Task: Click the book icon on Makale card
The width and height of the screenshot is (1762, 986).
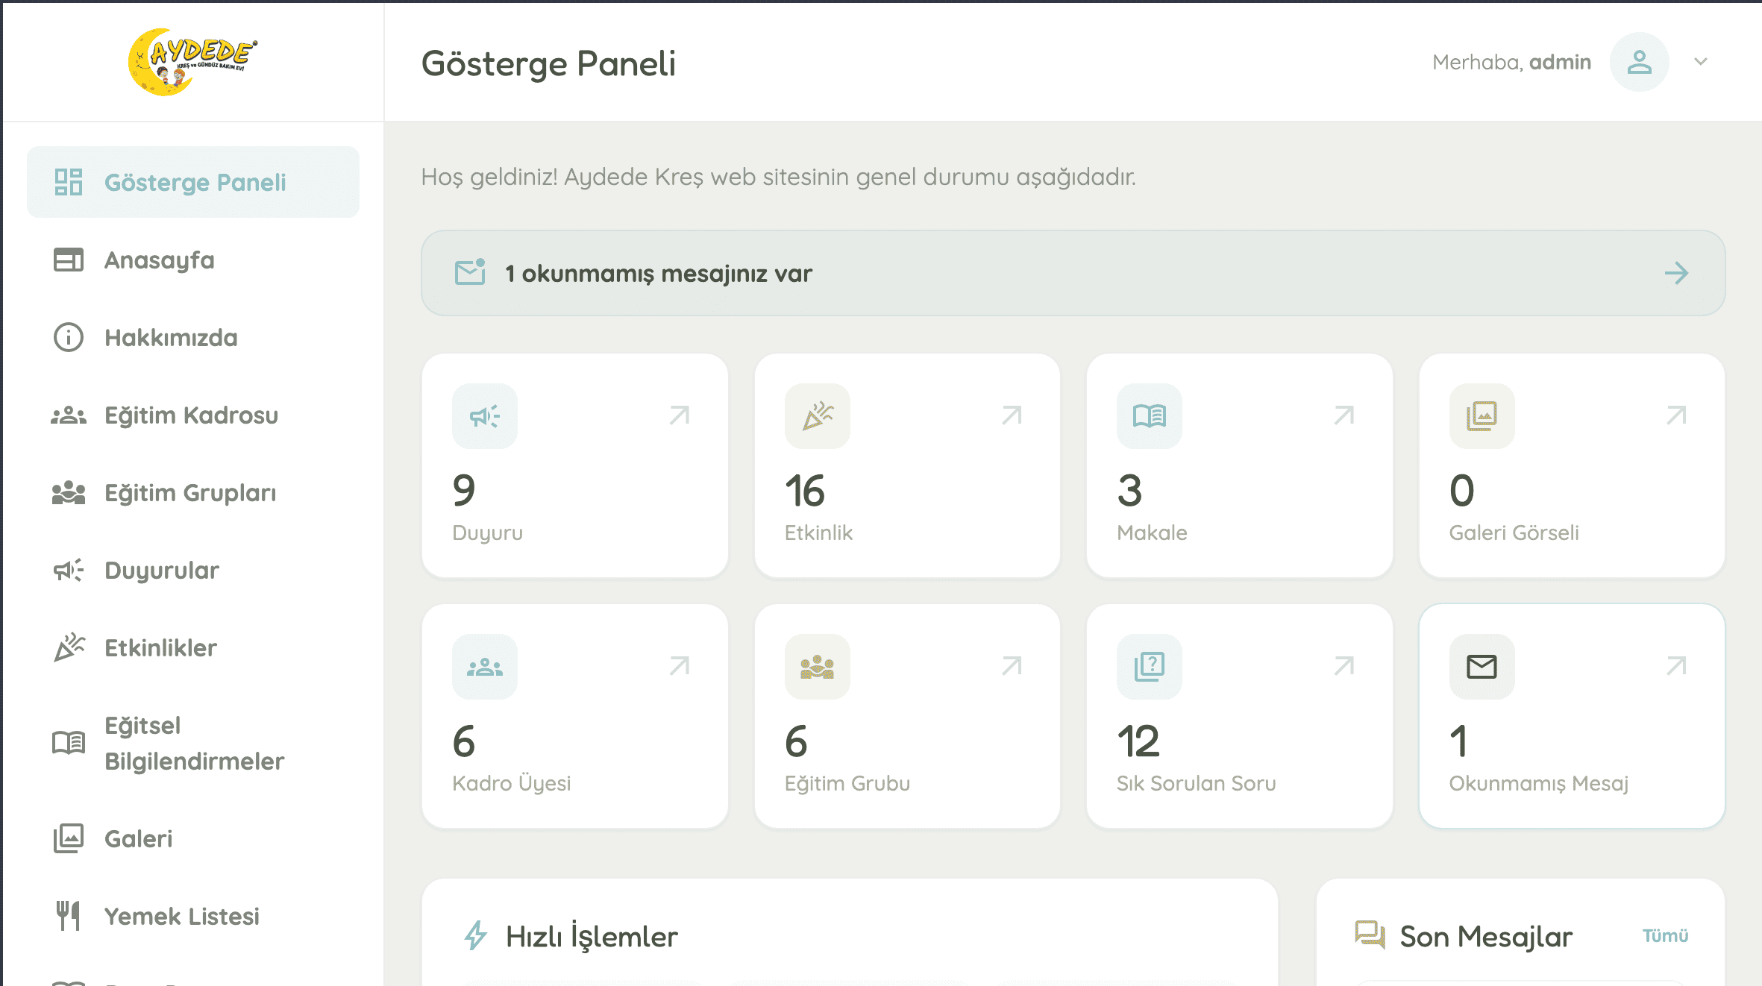Action: tap(1150, 416)
